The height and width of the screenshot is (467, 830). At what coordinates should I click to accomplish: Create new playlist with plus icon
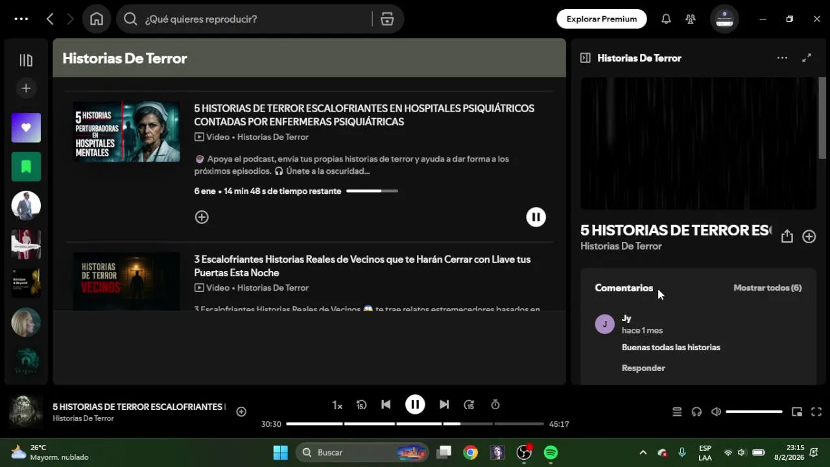(x=26, y=88)
